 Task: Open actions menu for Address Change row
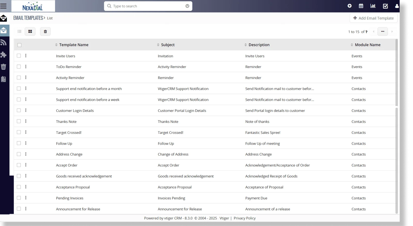(26, 154)
